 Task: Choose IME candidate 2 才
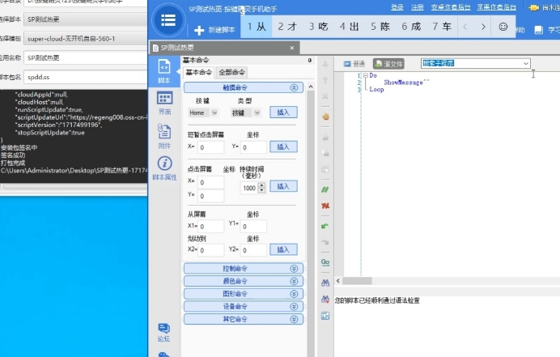(x=287, y=27)
